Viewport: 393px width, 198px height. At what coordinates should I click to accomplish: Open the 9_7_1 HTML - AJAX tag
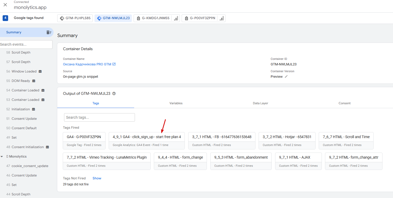(298, 161)
